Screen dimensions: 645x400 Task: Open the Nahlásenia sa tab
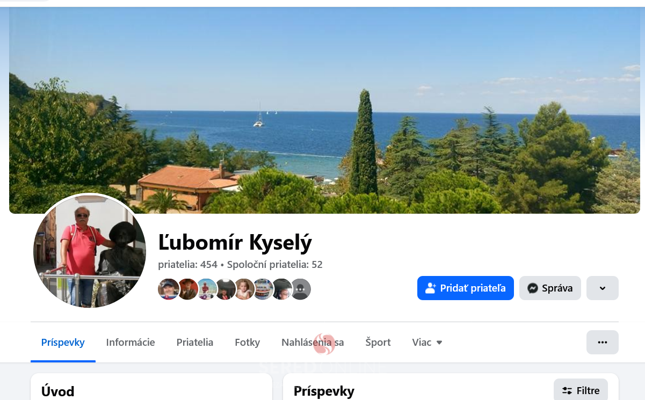tap(313, 342)
